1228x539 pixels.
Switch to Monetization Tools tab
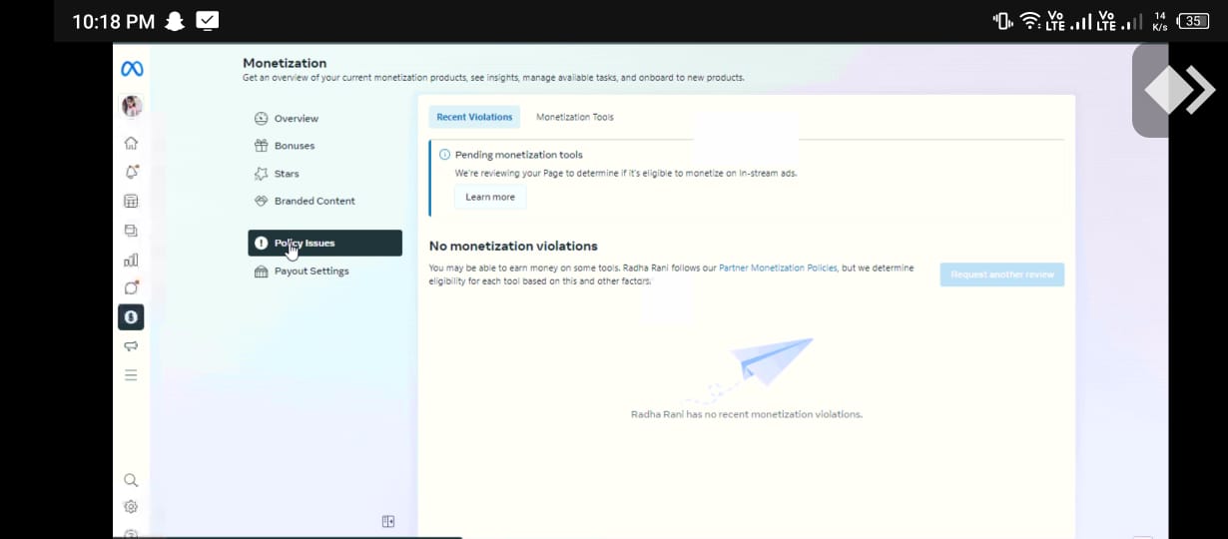tap(575, 117)
